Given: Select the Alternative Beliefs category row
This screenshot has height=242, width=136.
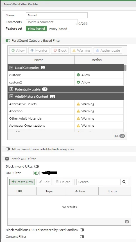Looking at the screenshot, I should [x=65, y=104].
